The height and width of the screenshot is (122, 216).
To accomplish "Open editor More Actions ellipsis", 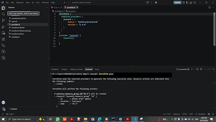I will point(213,7).
